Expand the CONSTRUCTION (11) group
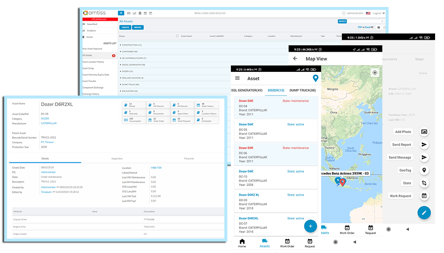The image size is (444, 253). [130, 45]
